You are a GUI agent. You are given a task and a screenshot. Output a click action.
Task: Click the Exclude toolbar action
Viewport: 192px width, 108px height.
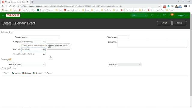click(x=27, y=73)
